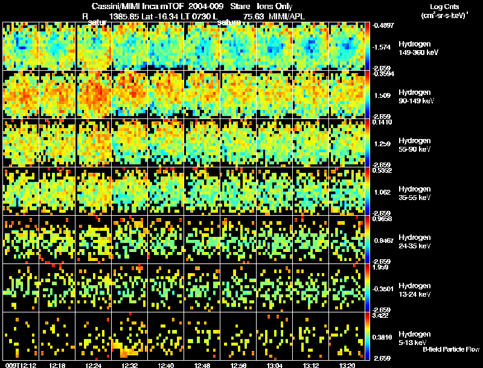The image size is (483, 368).
Task: Select the 13-24 keV panel at 13:12
Action: coord(311,288)
